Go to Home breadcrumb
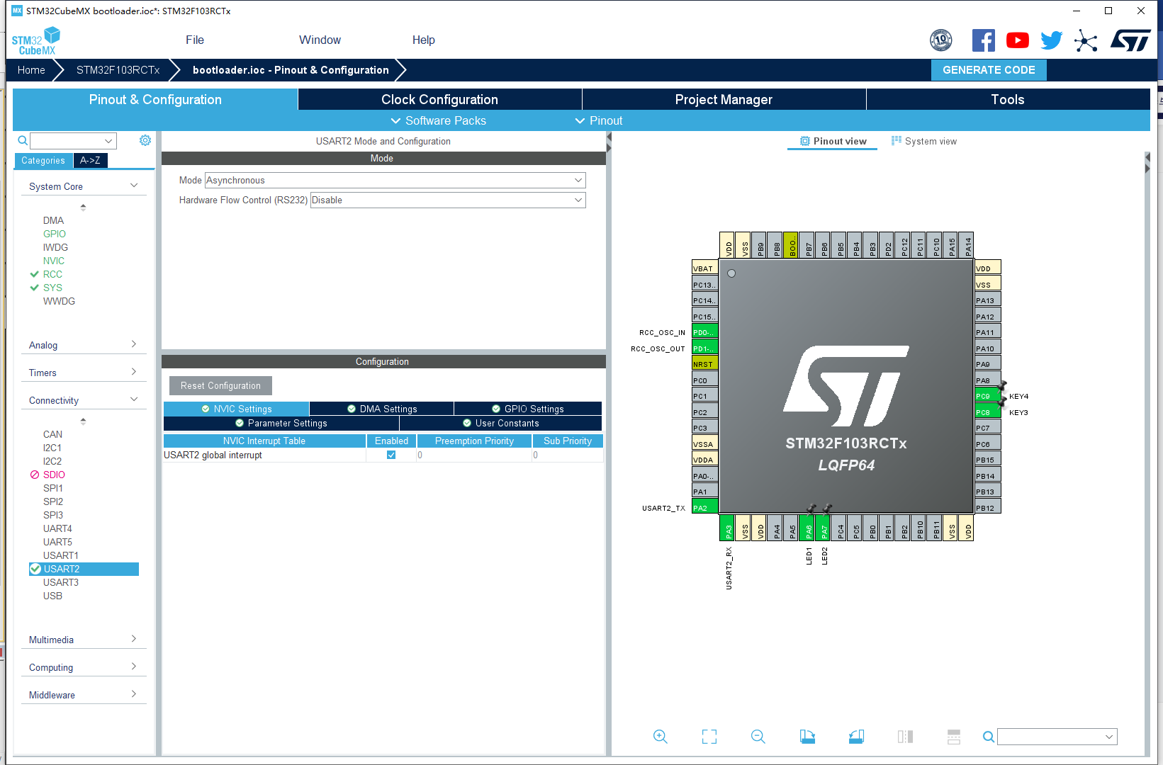1163x765 pixels. tap(31, 69)
